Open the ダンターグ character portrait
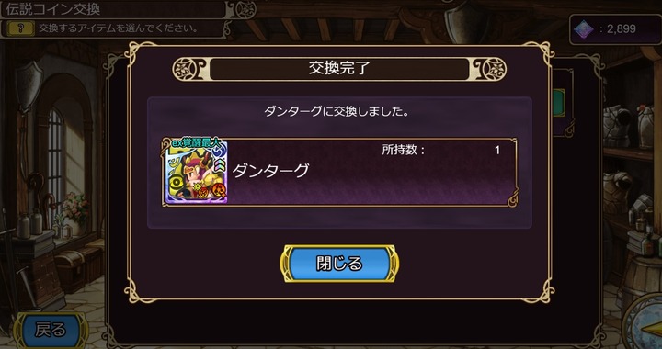 [196, 172]
